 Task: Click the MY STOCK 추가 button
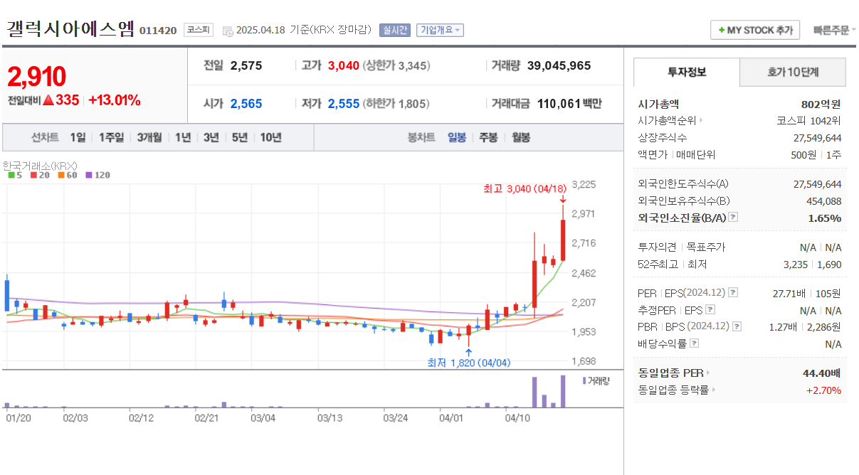pyautogui.click(x=754, y=30)
